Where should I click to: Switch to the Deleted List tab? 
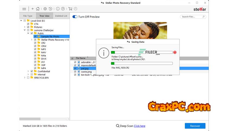click(x=61, y=16)
